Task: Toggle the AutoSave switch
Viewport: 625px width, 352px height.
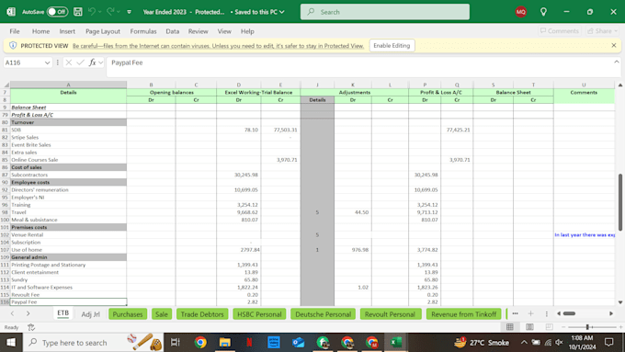Action: point(57,12)
